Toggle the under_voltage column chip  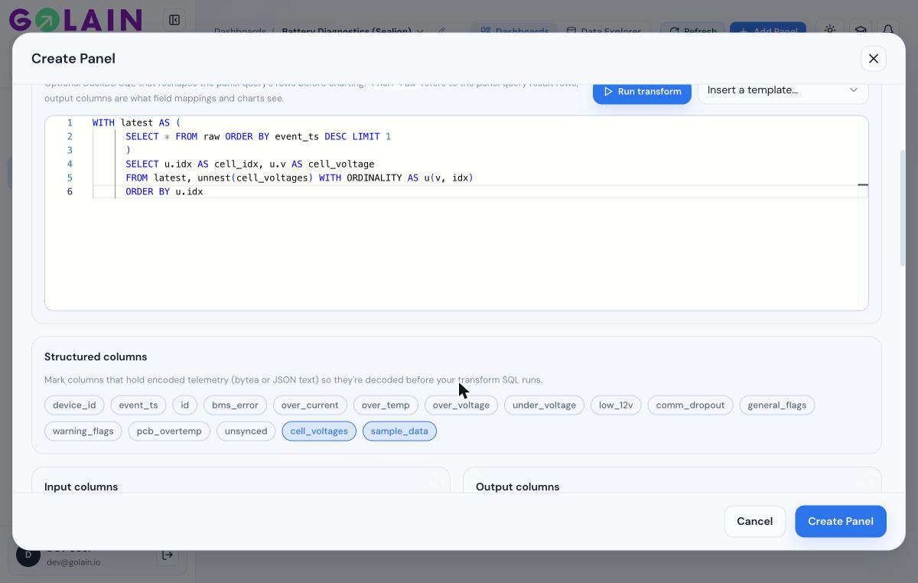coord(544,405)
